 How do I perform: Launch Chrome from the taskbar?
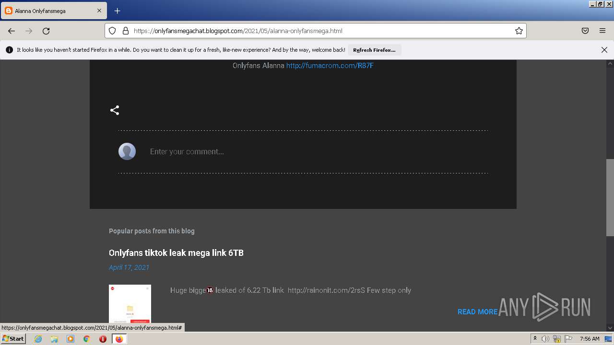pyautogui.click(x=87, y=339)
